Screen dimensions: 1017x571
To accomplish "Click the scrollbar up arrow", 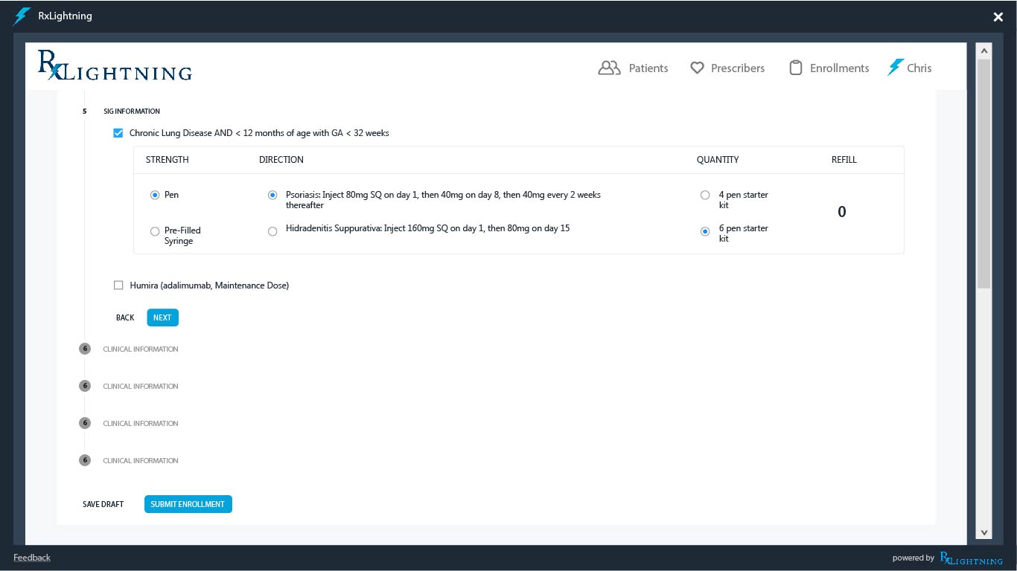I will (983, 51).
